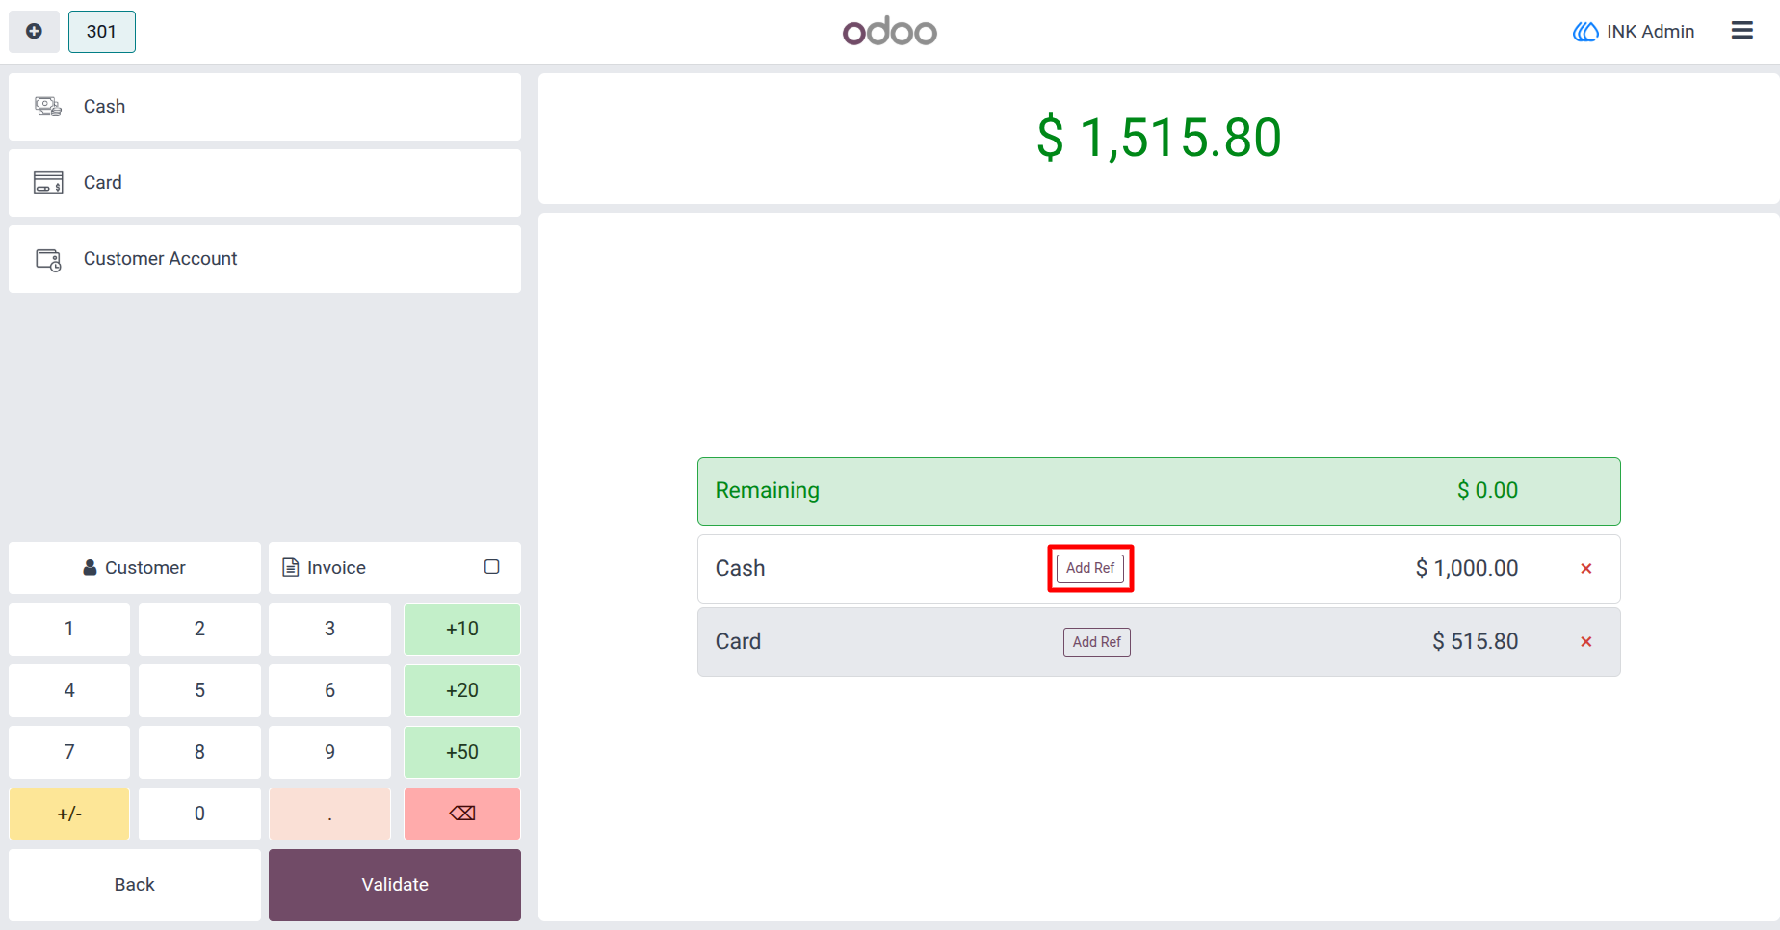Screen dimensions: 1780x930
Task: Click the plus icon to add a new order
Action: tap(34, 32)
